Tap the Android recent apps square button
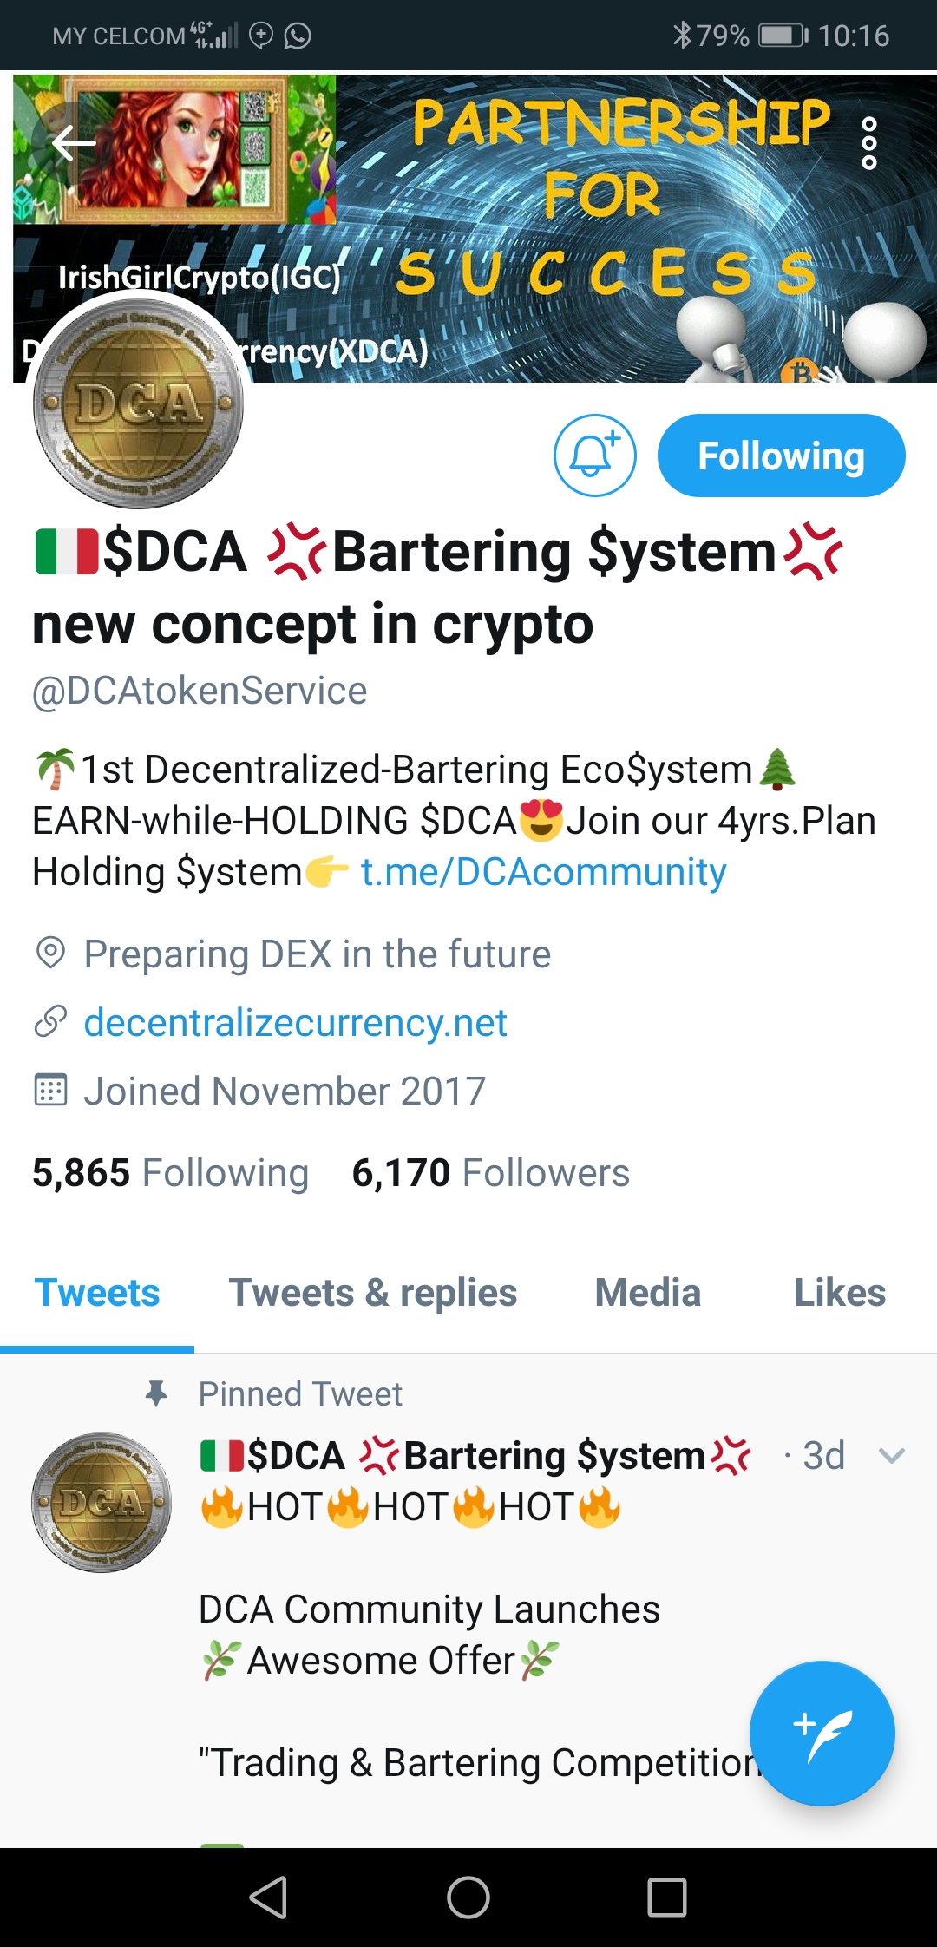 pos(667,1898)
